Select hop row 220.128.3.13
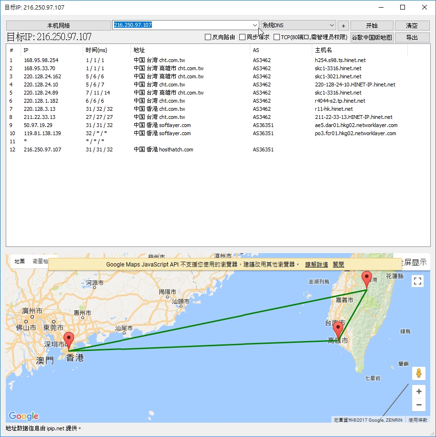 (218, 109)
